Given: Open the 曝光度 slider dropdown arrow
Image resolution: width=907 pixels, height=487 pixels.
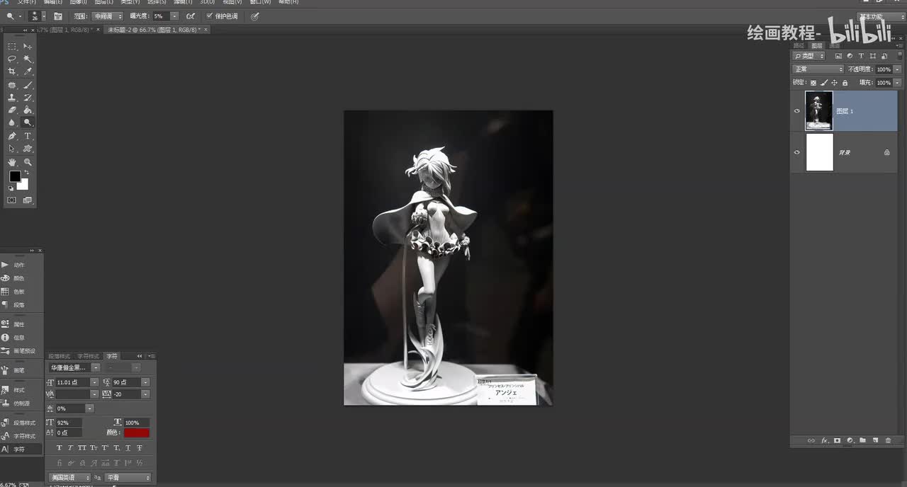Looking at the screenshot, I should (174, 16).
